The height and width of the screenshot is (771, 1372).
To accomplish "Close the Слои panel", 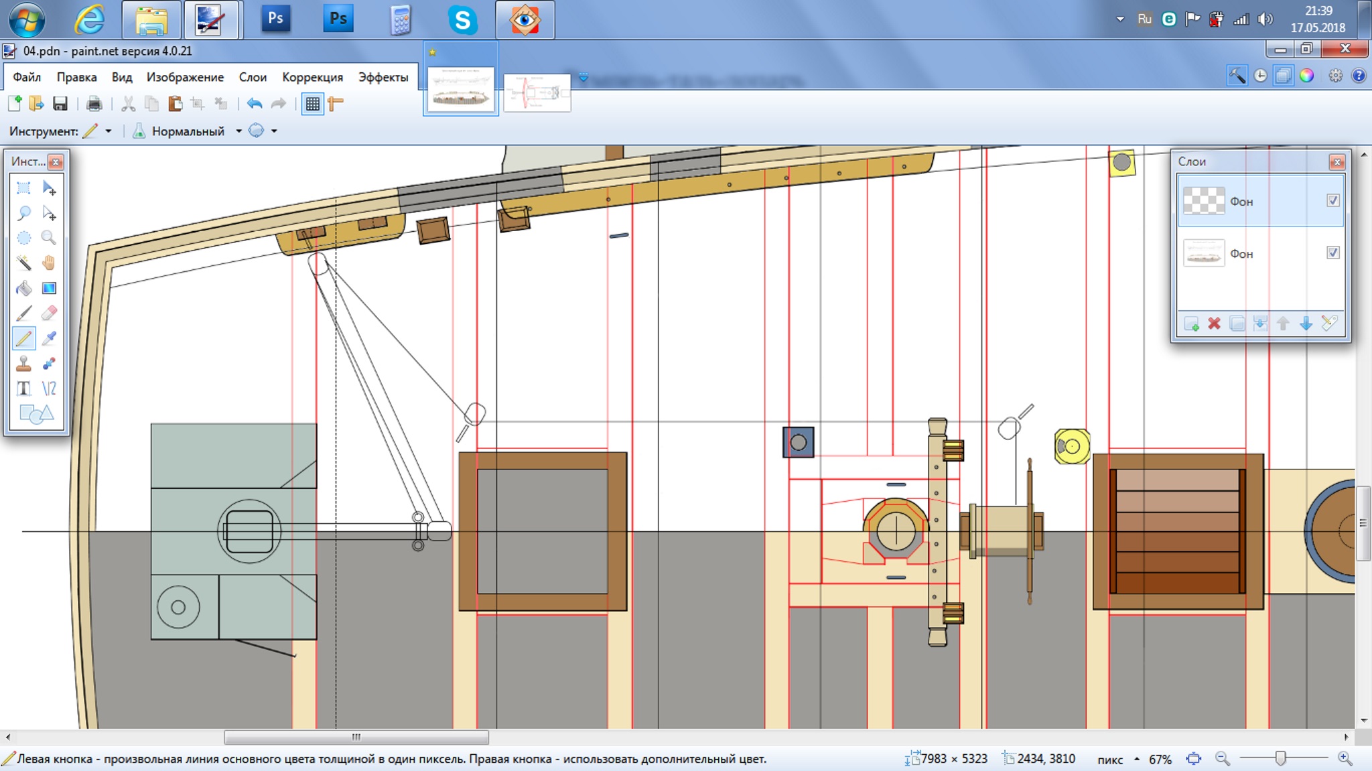I will click(x=1336, y=161).
